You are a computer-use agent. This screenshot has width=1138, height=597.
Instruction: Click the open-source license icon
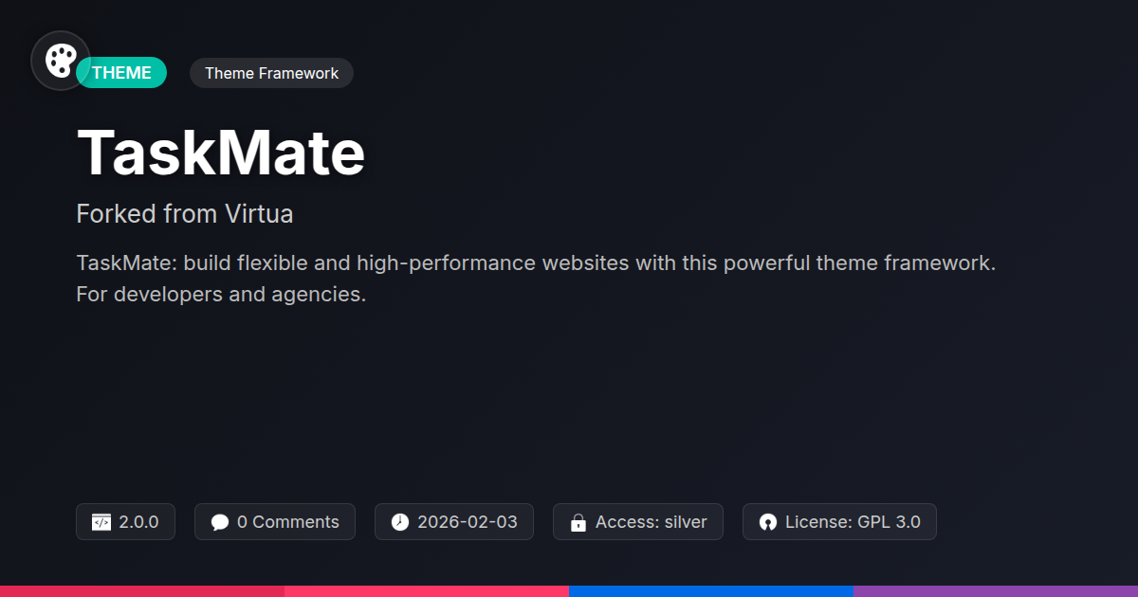[768, 522]
